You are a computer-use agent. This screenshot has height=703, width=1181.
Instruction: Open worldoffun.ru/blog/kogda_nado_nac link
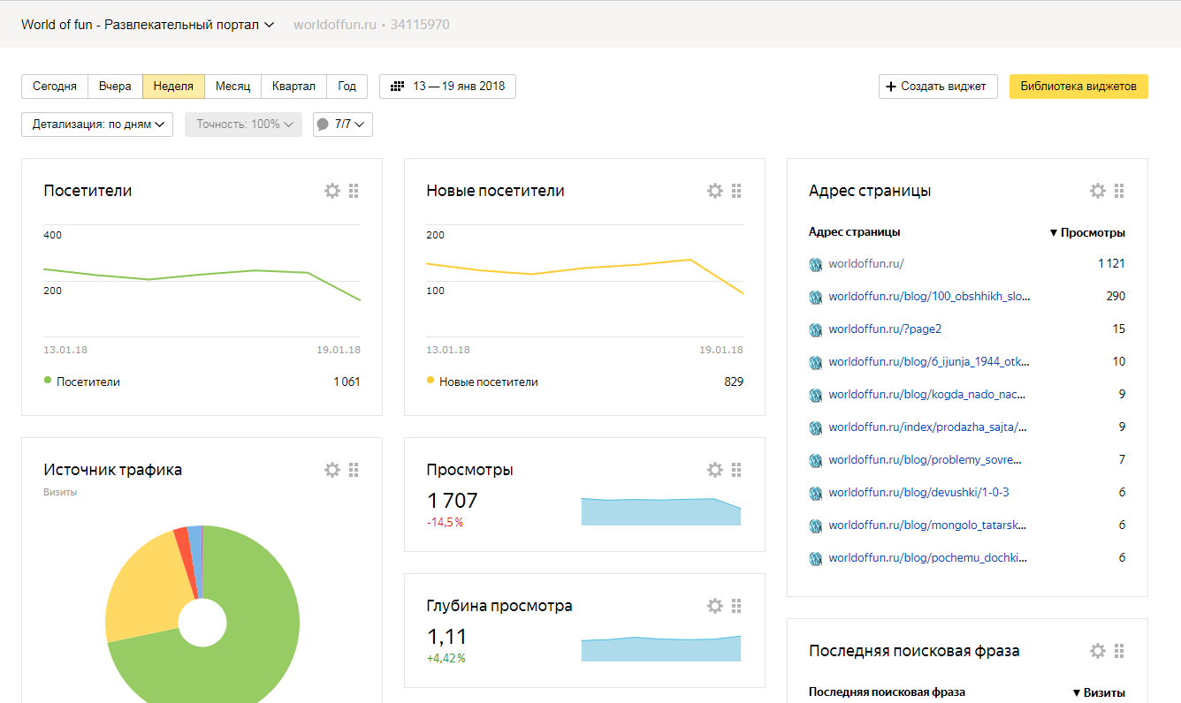click(927, 395)
